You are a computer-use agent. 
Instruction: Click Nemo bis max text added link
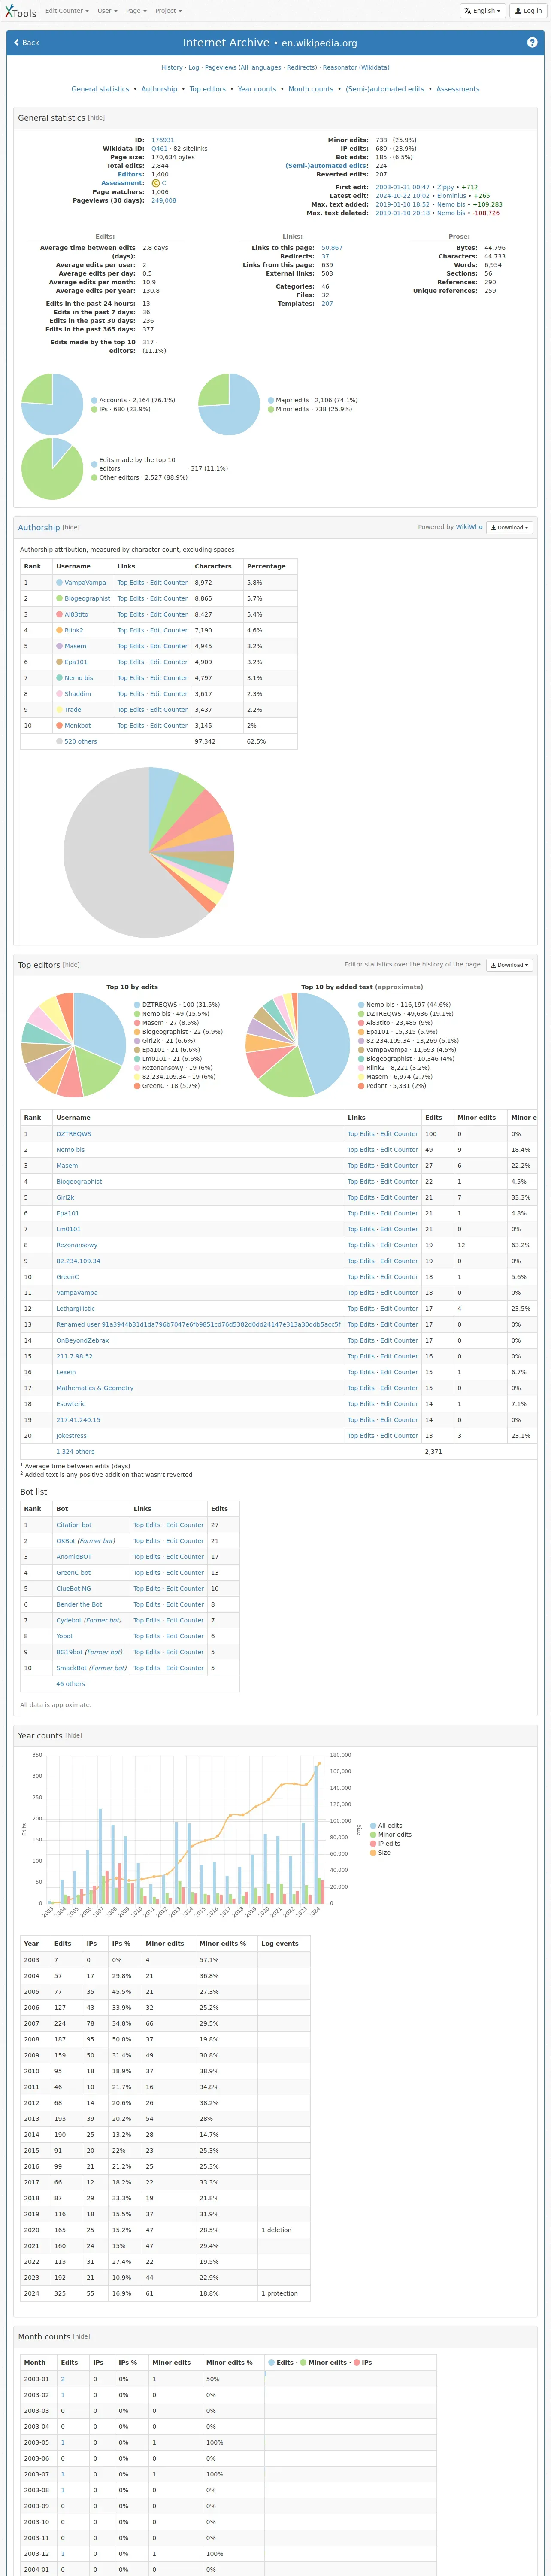click(x=451, y=204)
